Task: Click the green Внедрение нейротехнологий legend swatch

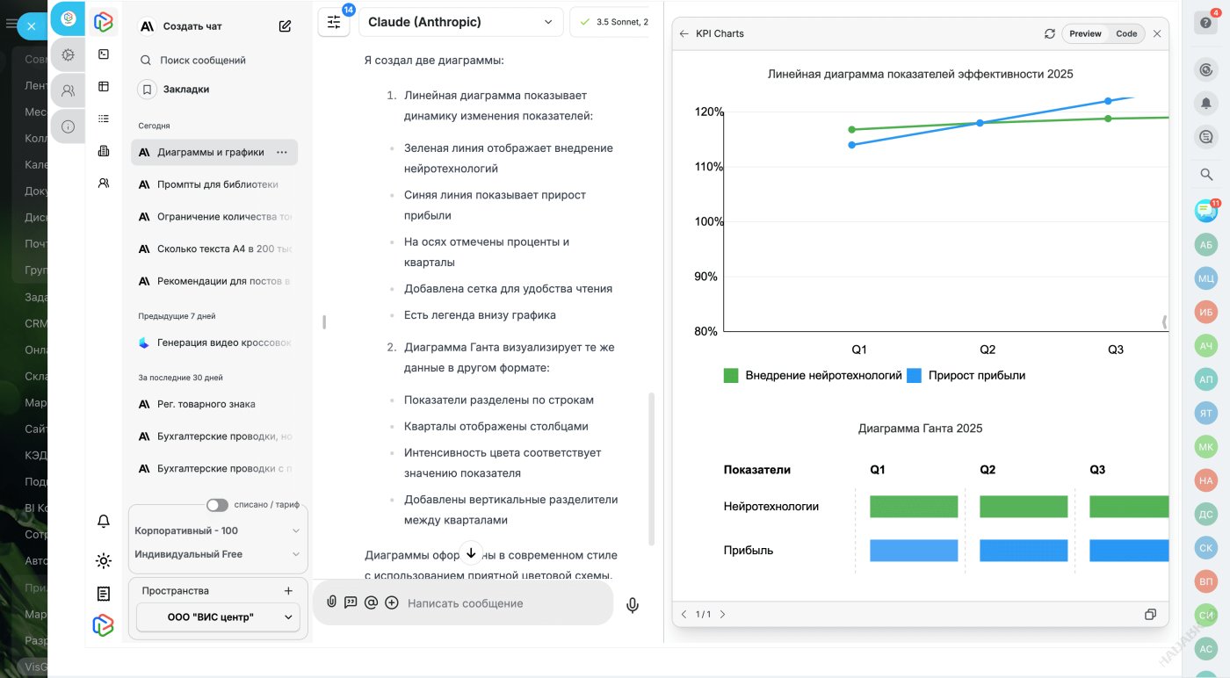Action: [731, 376]
